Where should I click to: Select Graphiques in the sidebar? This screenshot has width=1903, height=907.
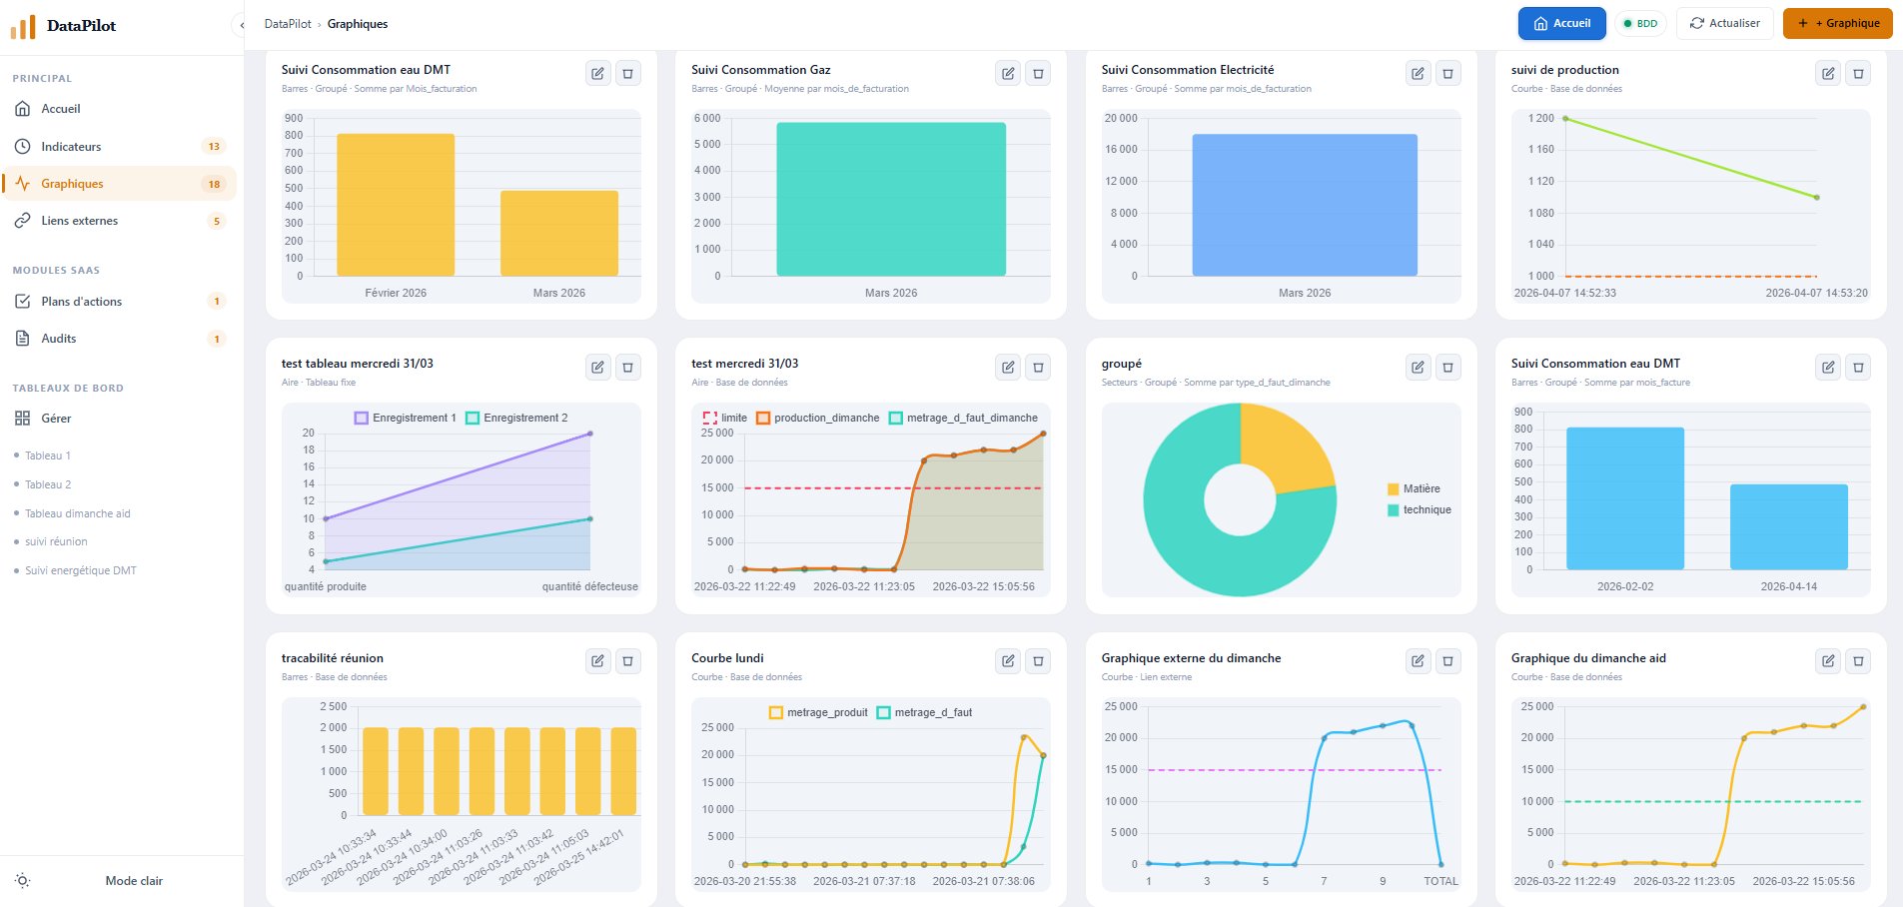click(120, 184)
